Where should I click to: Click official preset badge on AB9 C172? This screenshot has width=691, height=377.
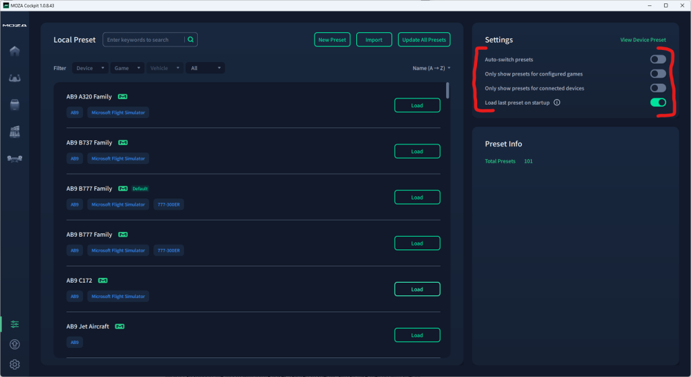(x=103, y=281)
